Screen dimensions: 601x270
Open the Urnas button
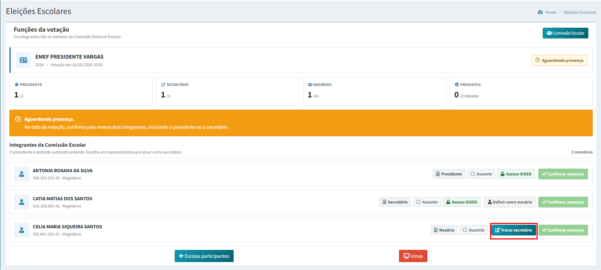pyautogui.click(x=413, y=256)
